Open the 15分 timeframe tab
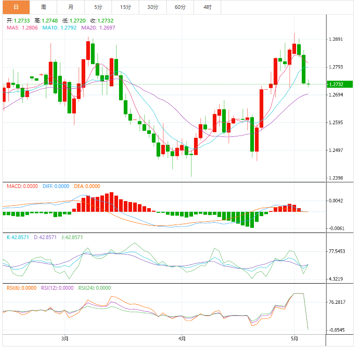This screenshot has width=357, height=353. 126,7
